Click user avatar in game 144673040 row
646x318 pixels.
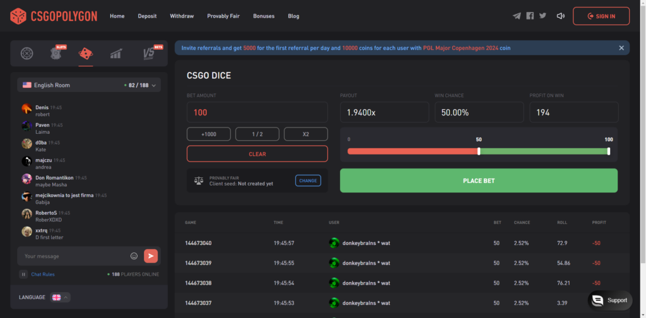(334, 243)
